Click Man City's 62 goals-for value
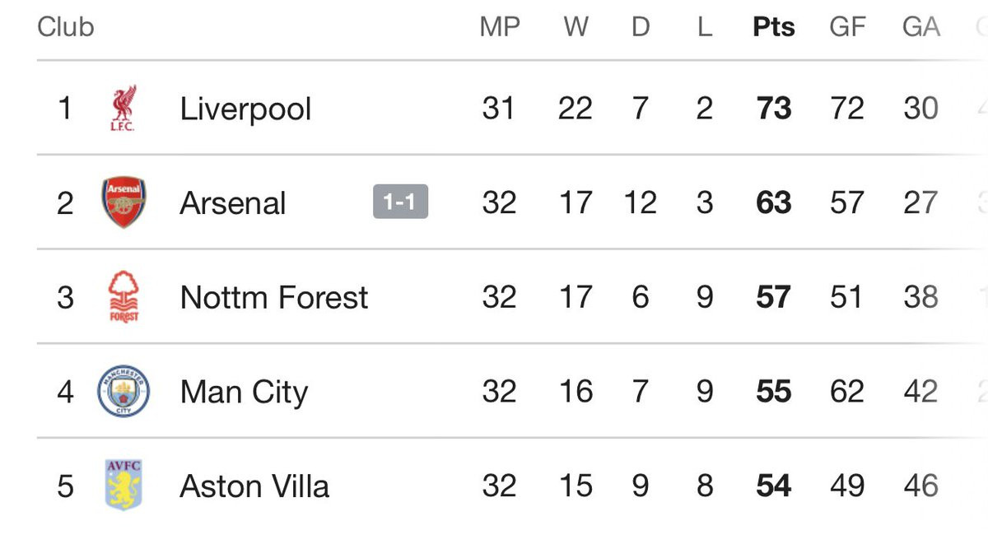 [x=847, y=392]
